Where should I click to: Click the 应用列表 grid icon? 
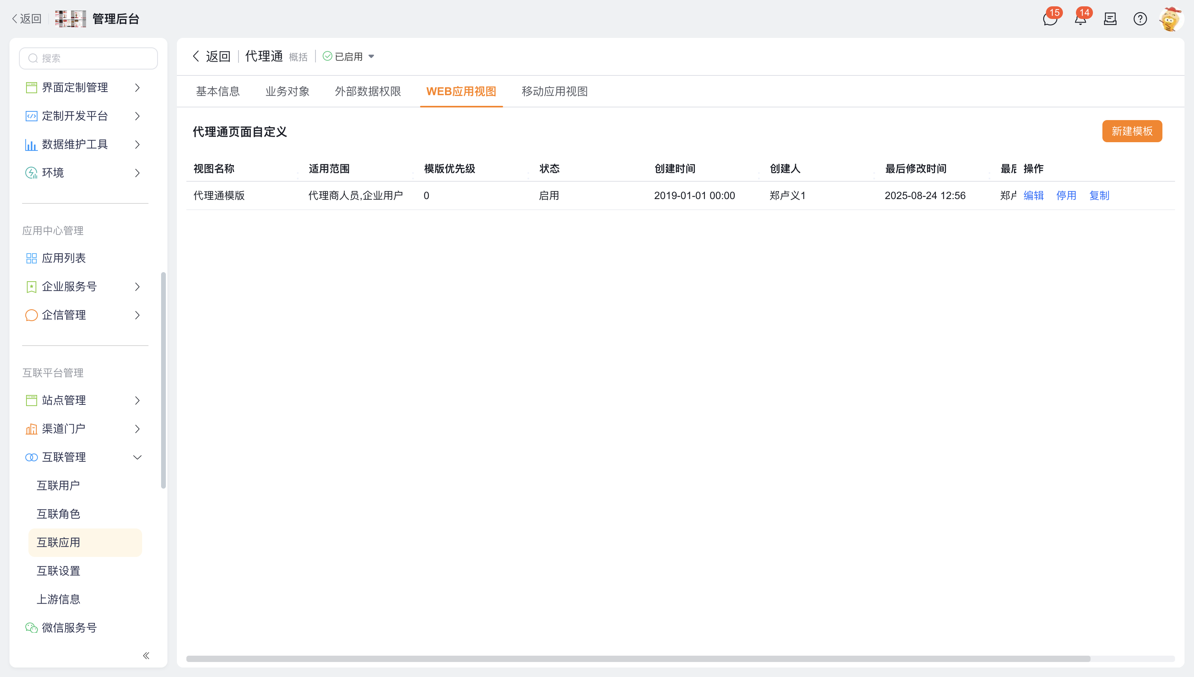click(31, 258)
